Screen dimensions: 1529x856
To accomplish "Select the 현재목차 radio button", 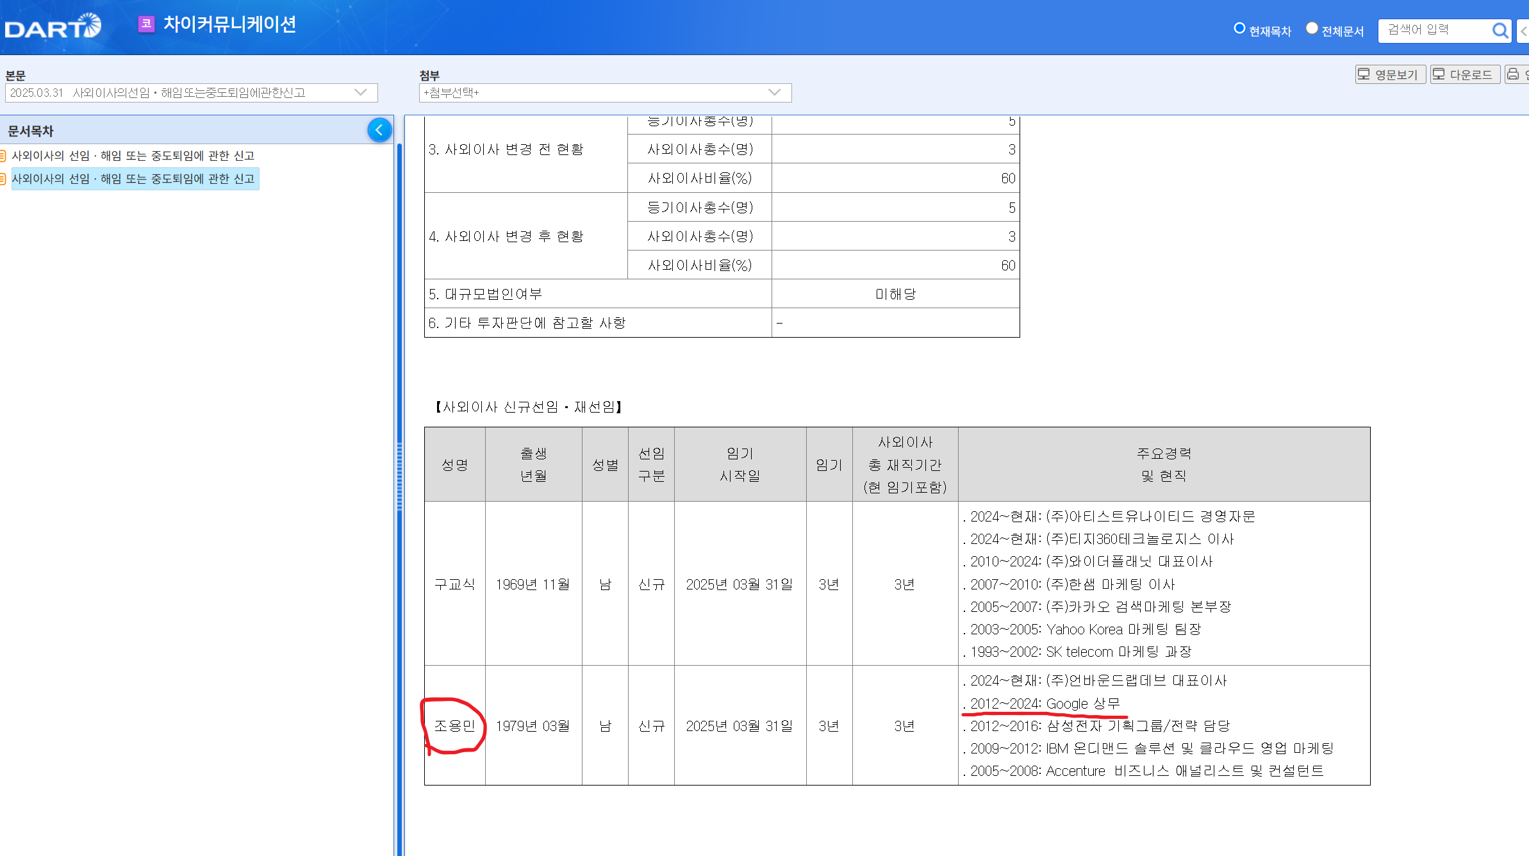I will [1239, 29].
